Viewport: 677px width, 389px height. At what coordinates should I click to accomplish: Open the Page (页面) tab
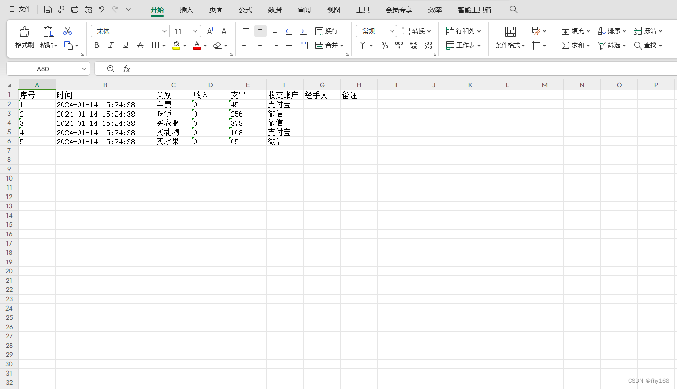pyautogui.click(x=216, y=9)
